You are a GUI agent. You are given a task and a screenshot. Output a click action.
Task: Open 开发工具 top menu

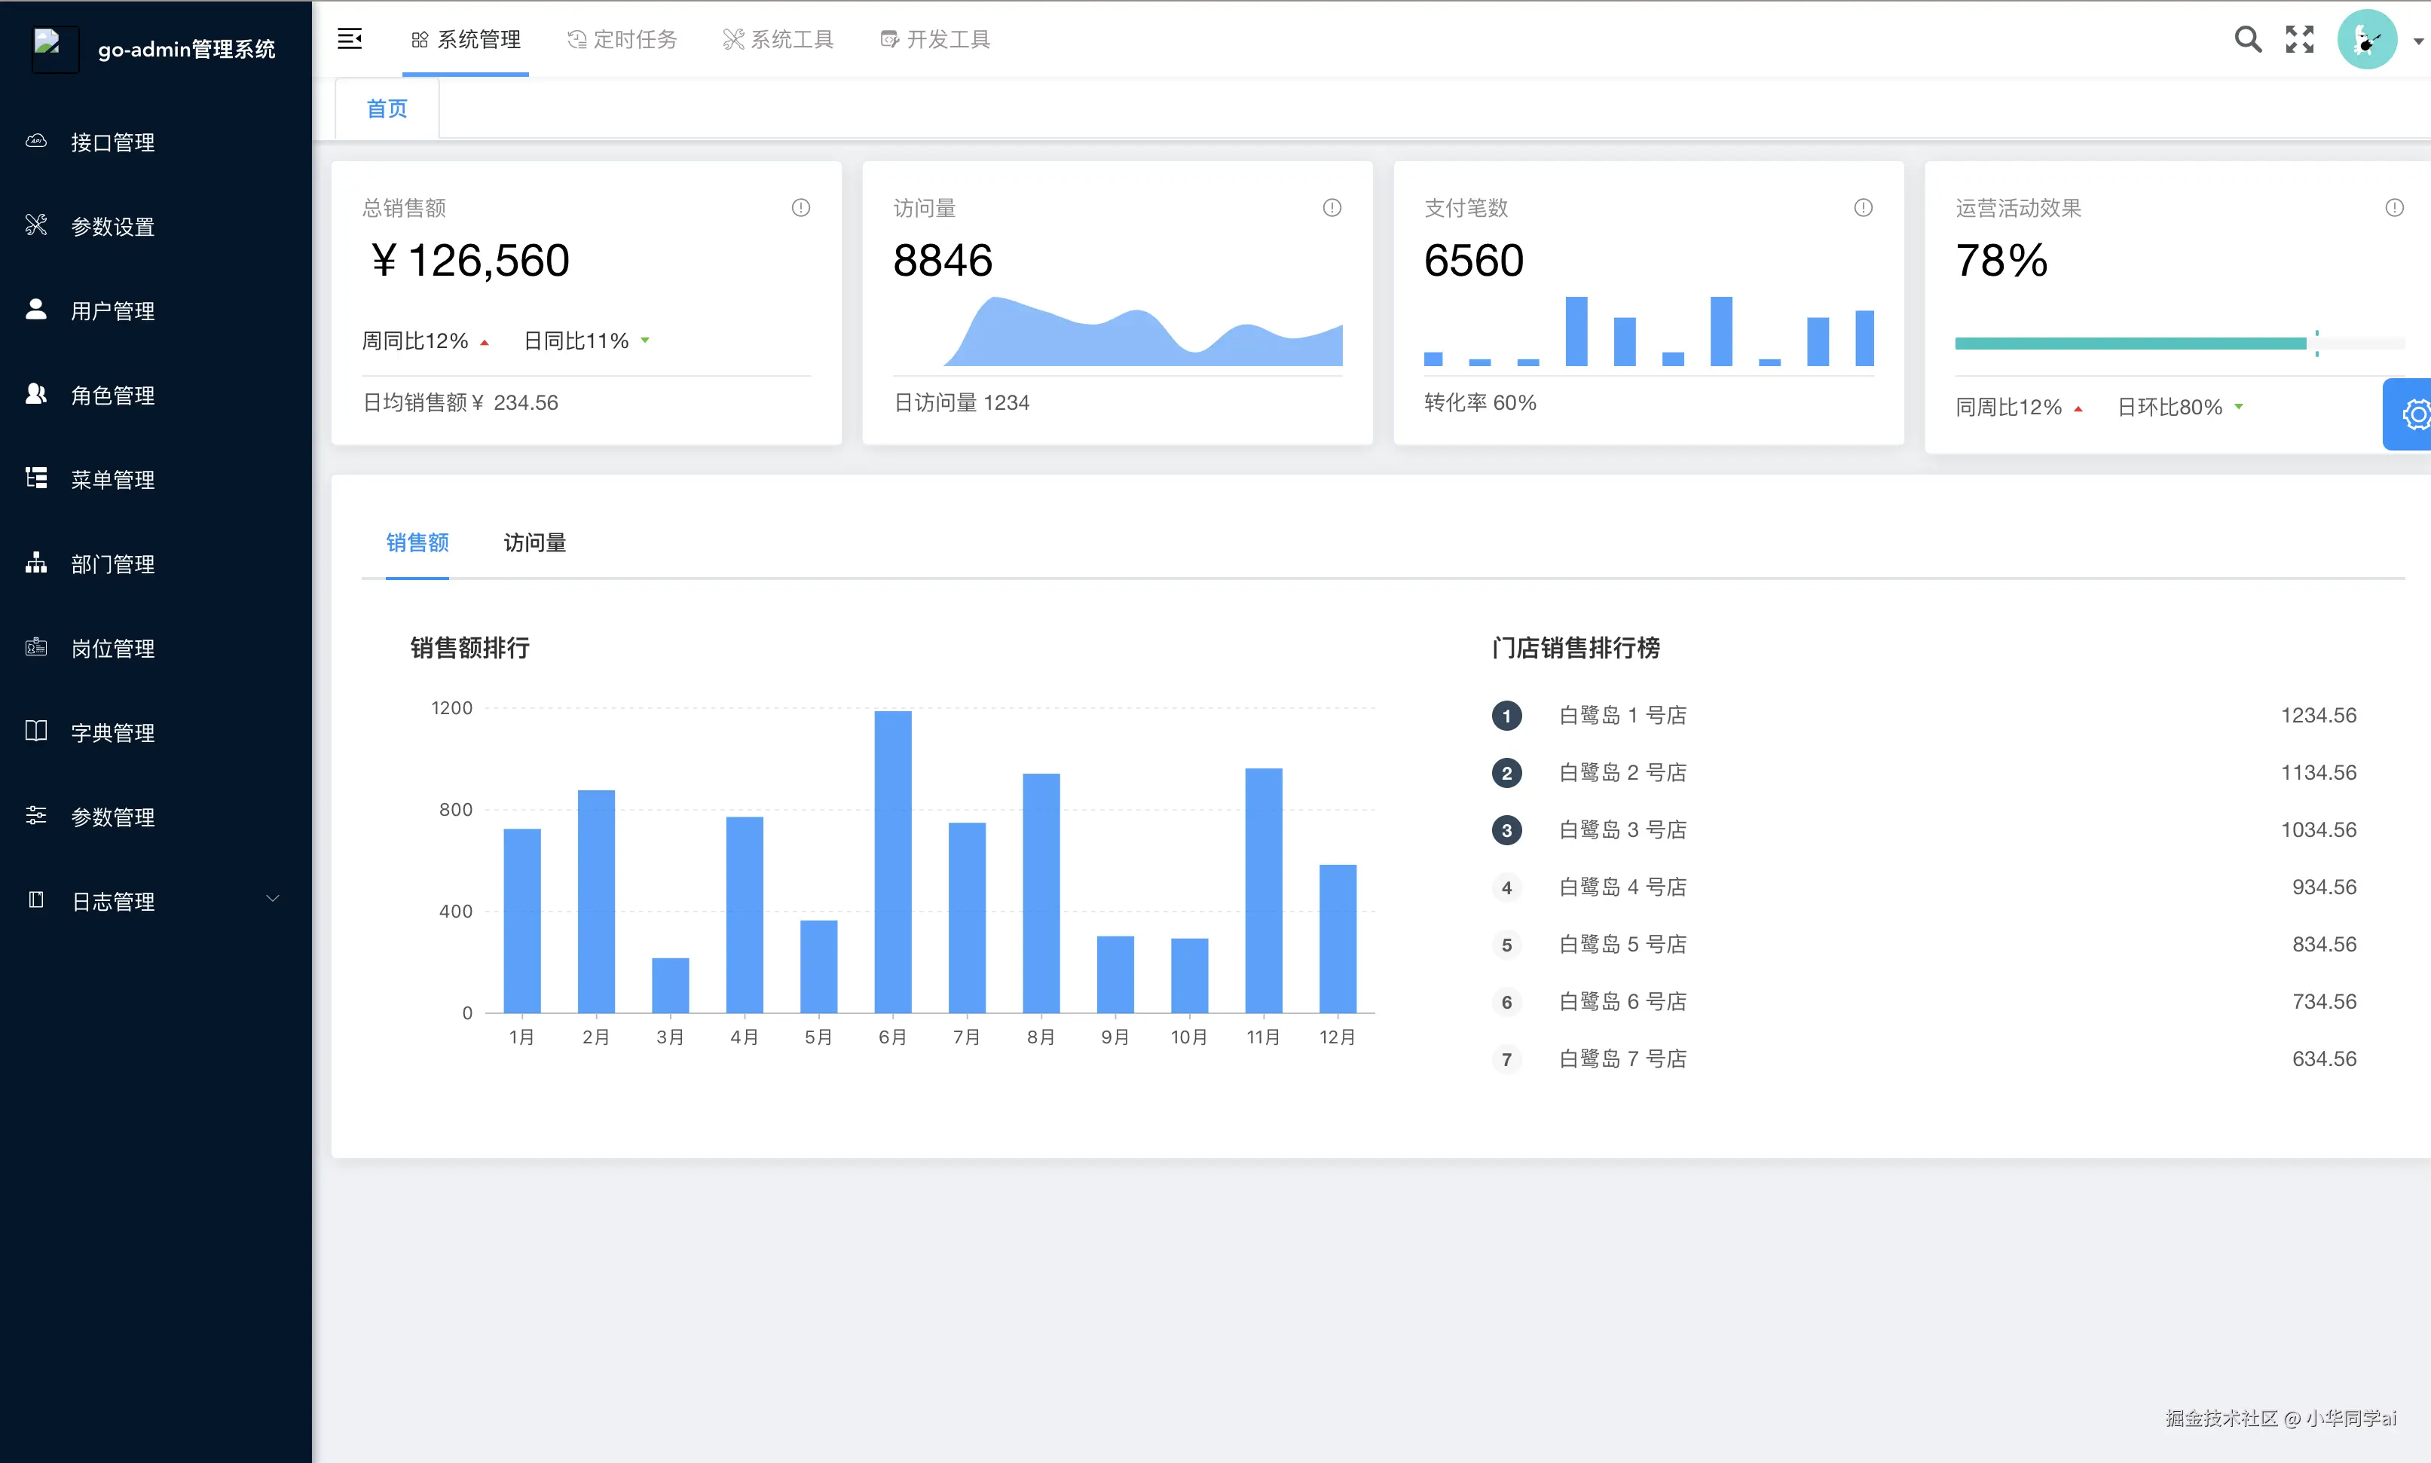coord(934,39)
